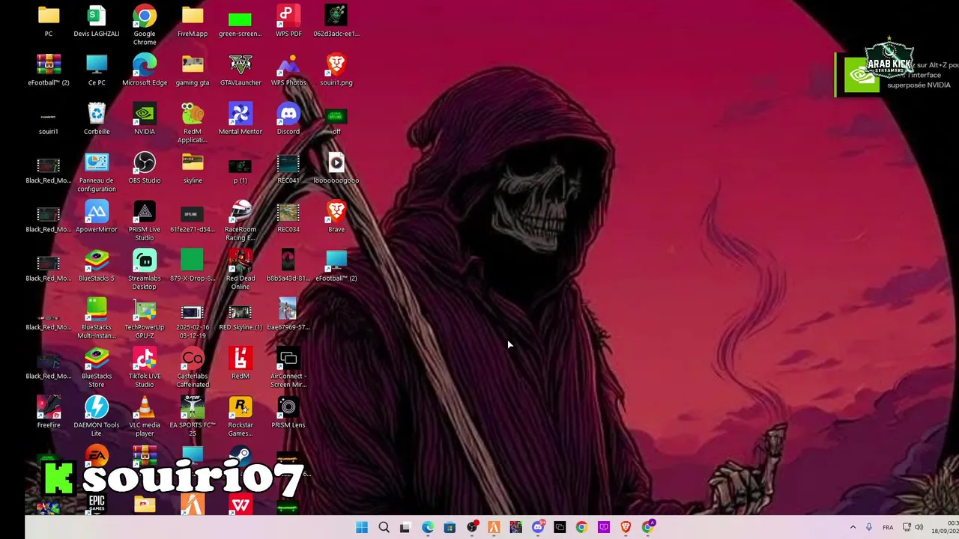
Task: Open AirConnect Screen Mirroring shortcut
Action: click(x=288, y=368)
